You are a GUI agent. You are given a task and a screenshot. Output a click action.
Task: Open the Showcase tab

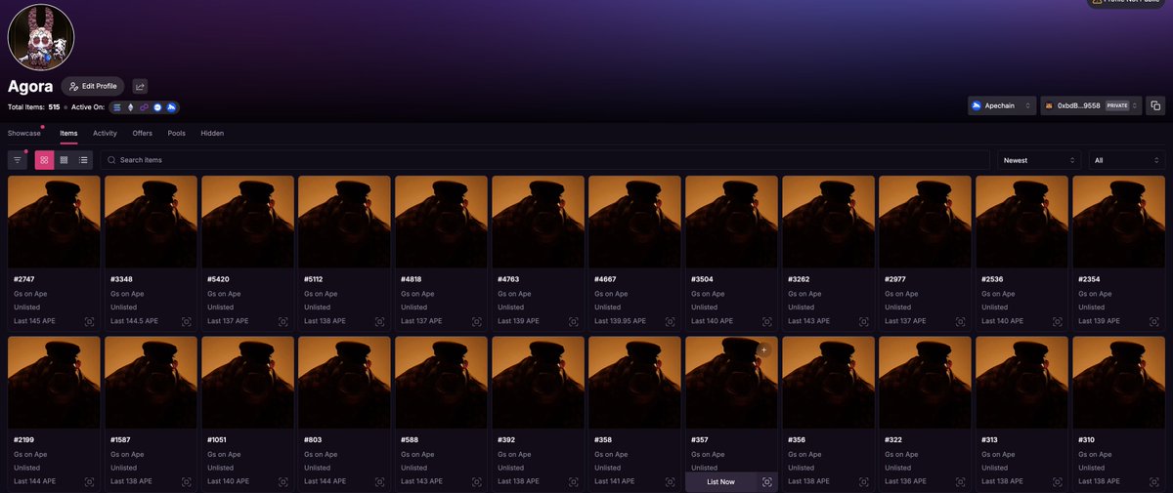click(24, 133)
